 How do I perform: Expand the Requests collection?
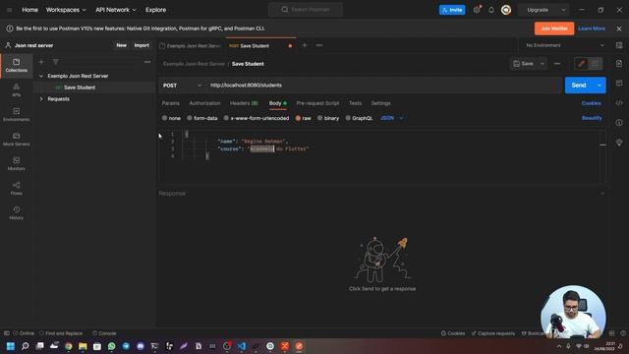coord(41,98)
